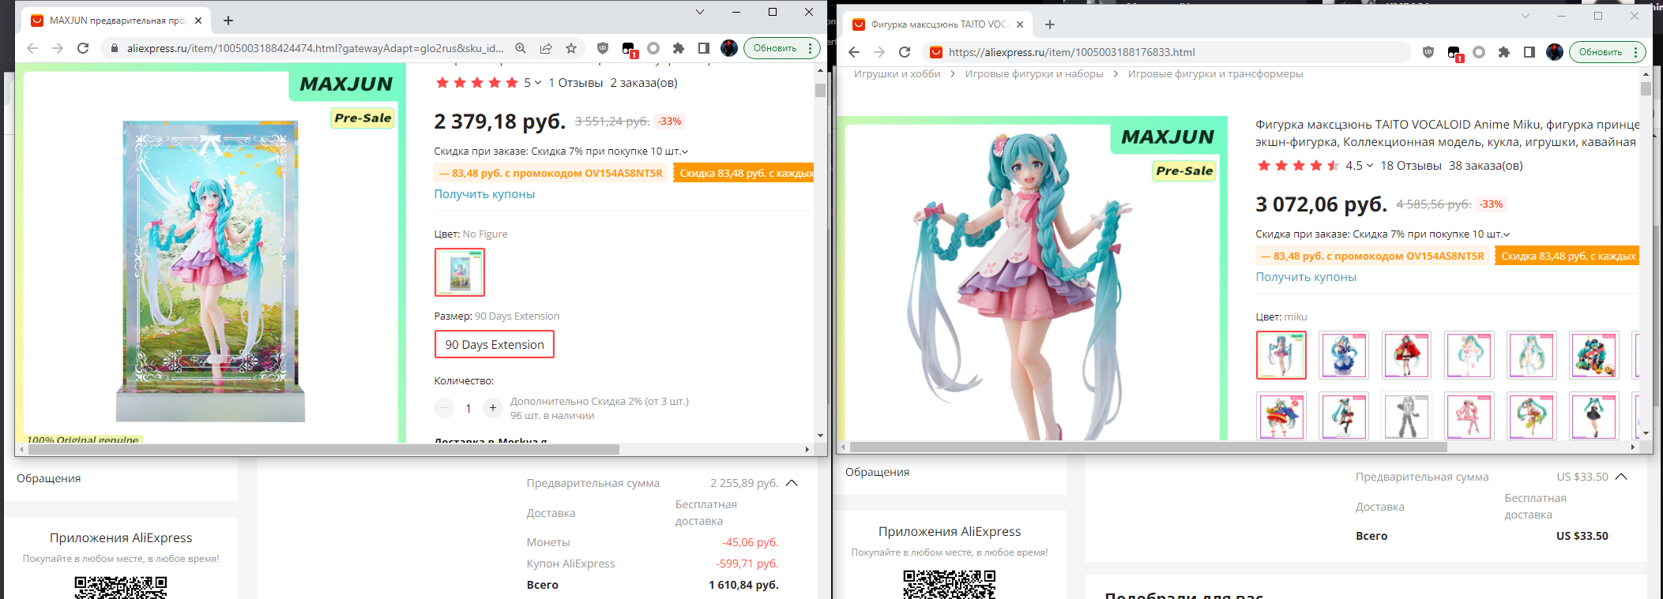Open the extension with red badge, left window

(629, 49)
